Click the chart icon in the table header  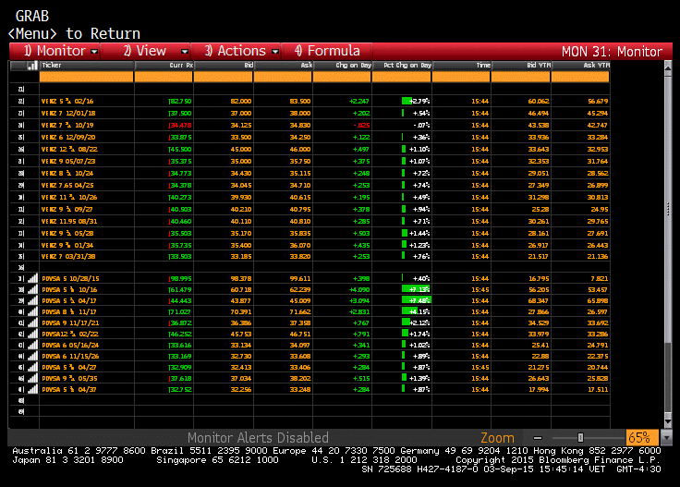click(32, 66)
